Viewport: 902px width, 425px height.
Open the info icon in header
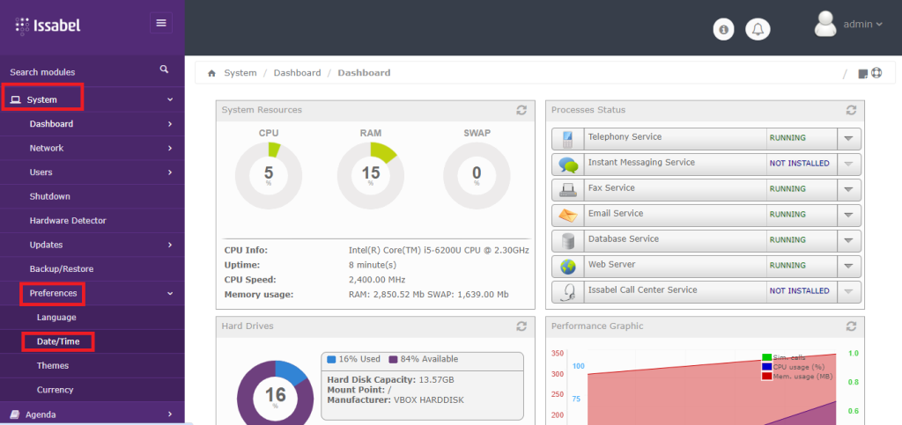pyautogui.click(x=724, y=30)
